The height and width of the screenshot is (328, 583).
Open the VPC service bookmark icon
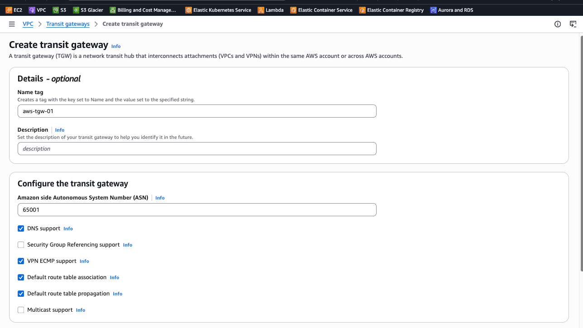click(32, 10)
